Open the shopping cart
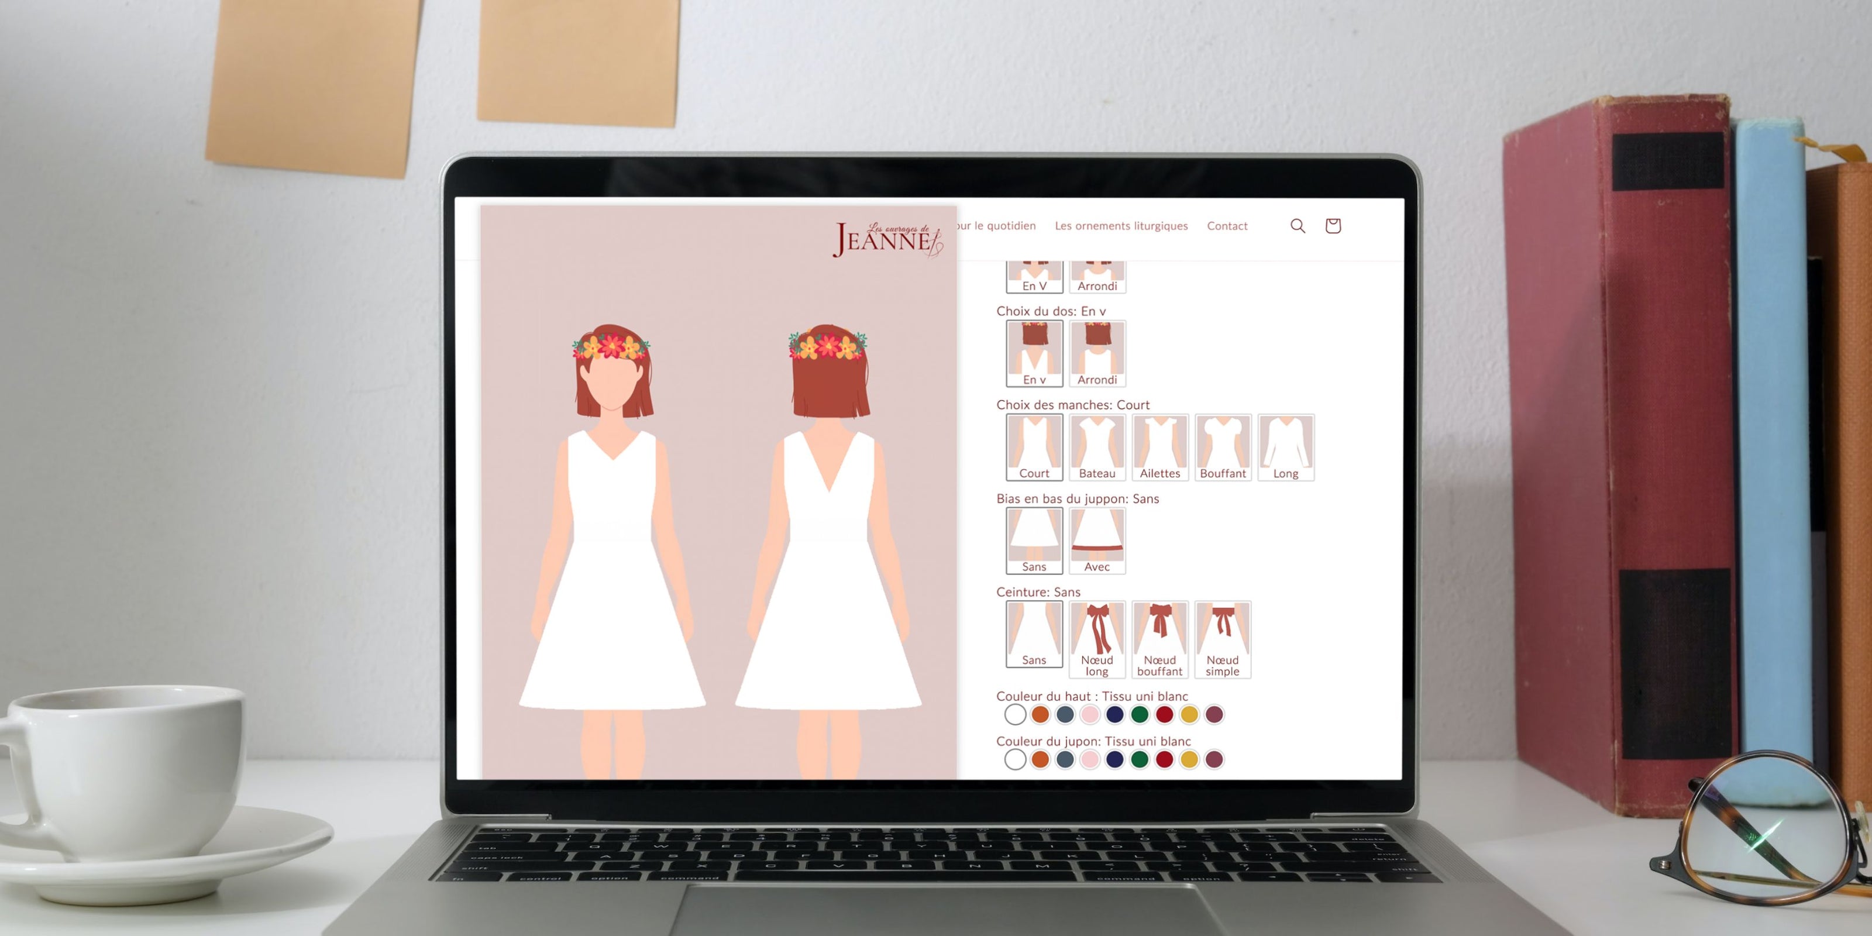Viewport: 1872px width, 936px height. point(1334,226)
